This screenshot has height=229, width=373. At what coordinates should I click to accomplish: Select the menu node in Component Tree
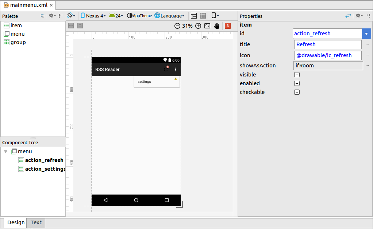(x=22, y=151)
